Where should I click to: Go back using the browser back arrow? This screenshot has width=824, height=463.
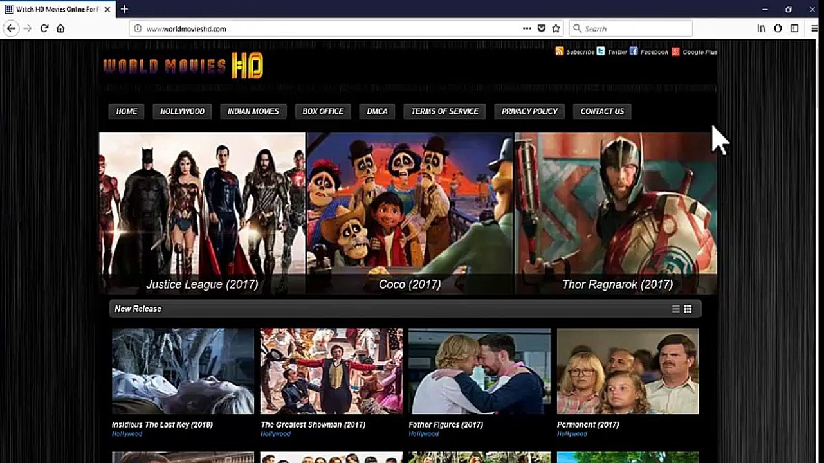11,28
